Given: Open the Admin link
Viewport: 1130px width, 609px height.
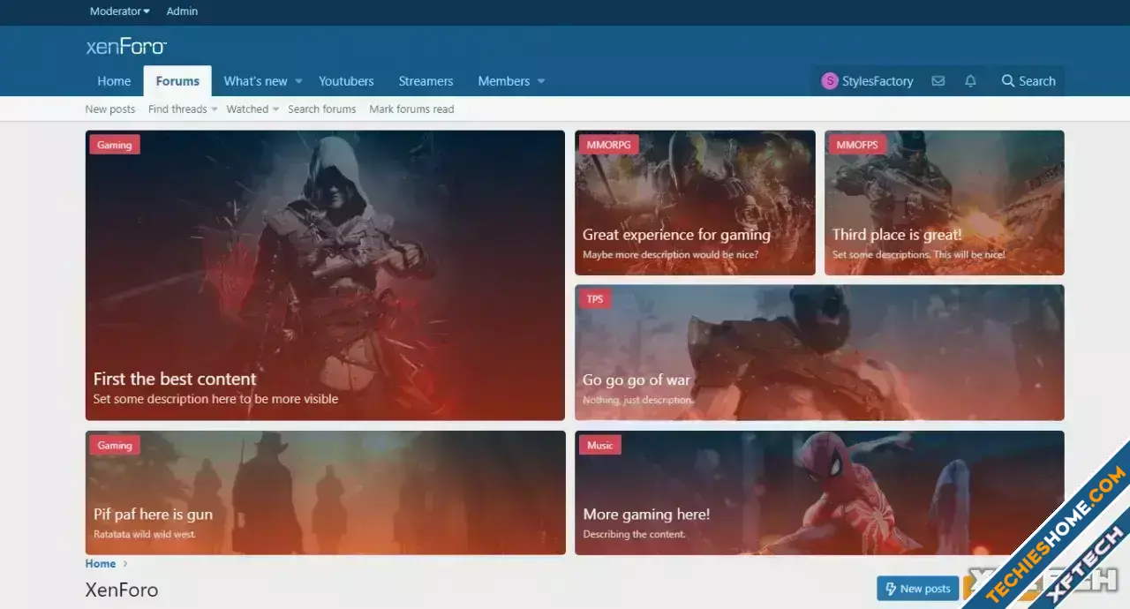Looking at the screenshot, I should (182, 11).
